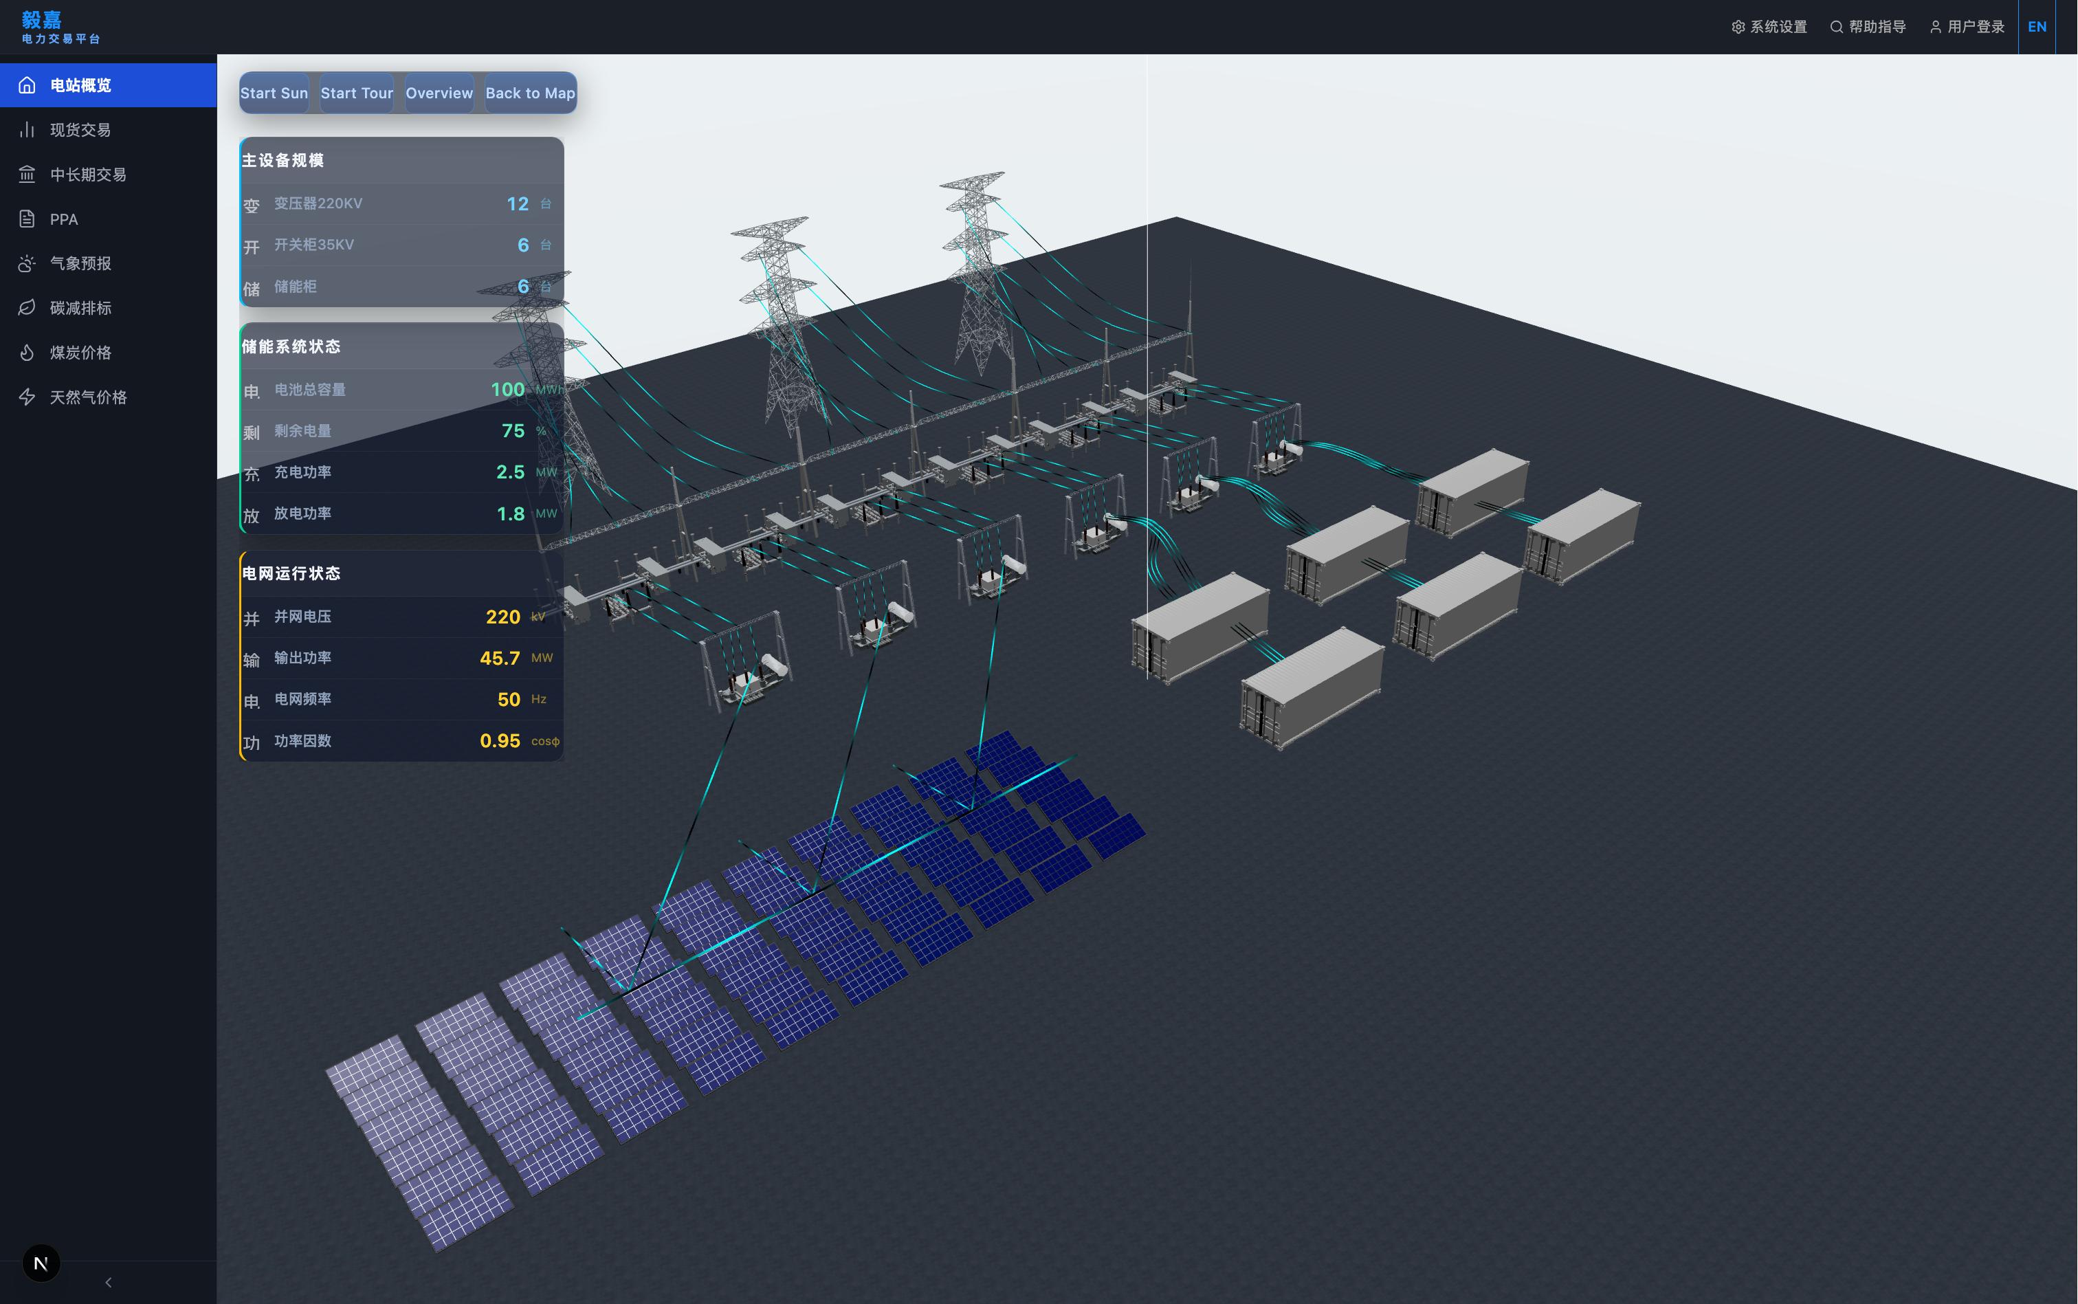
Task: Open the 电站概览 home icon
Action: [x=27, y=85]
